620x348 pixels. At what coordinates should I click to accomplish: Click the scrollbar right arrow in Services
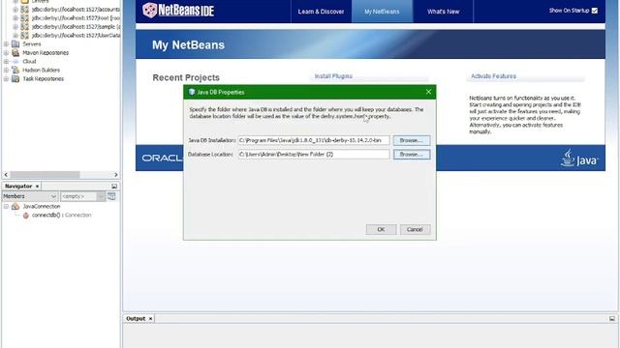(116, 174)
